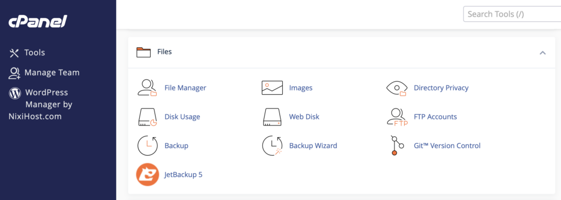Click the Manage Team person icon

(14, 73)
